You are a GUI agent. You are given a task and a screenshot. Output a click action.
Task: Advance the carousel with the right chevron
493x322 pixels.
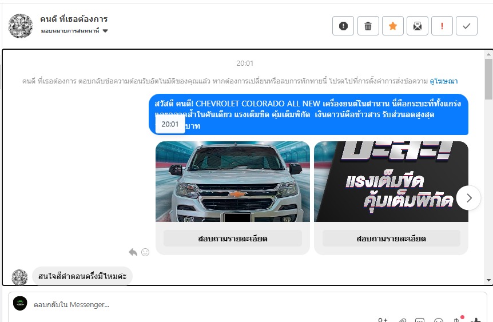468,198
